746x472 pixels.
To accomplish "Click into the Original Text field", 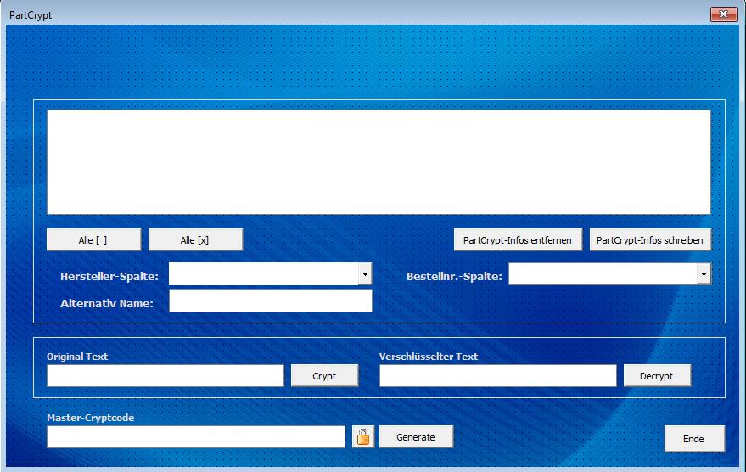I will pos(165,376).
